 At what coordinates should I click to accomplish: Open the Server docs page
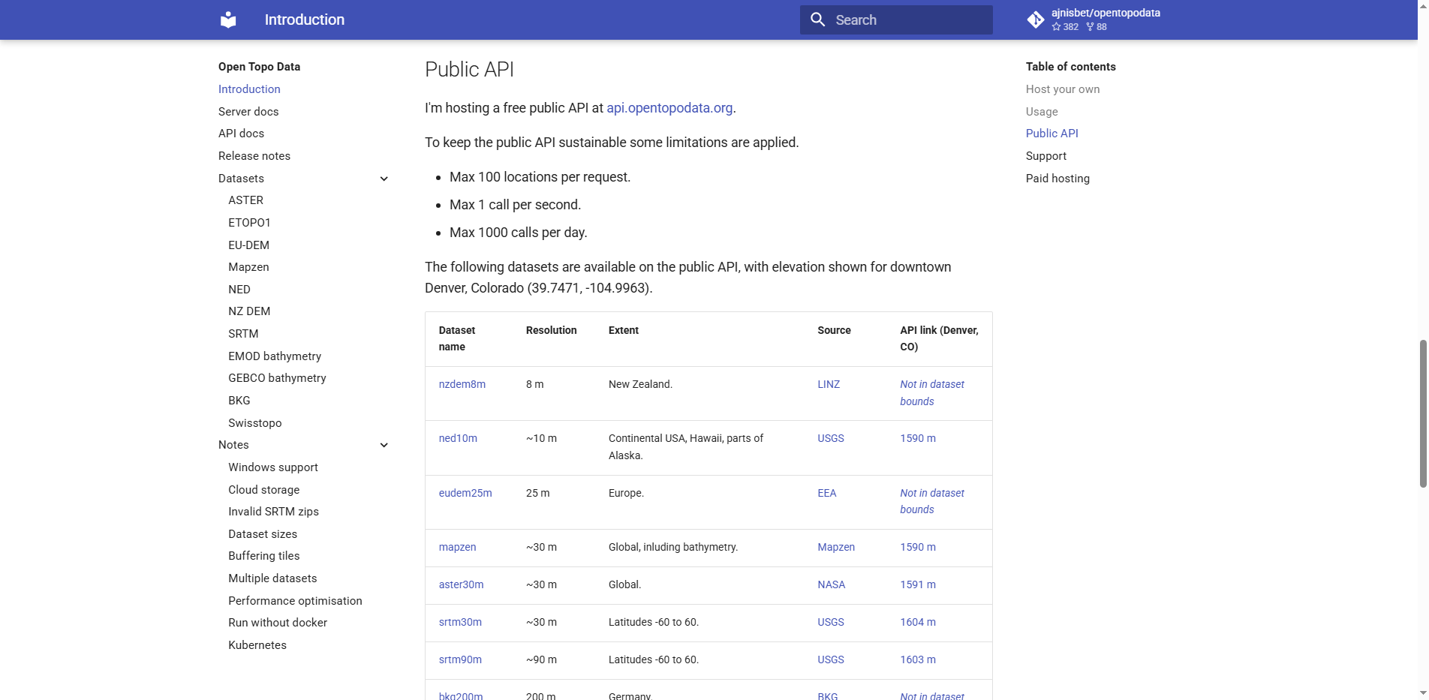pyautogui.click(x=248, y=111)
